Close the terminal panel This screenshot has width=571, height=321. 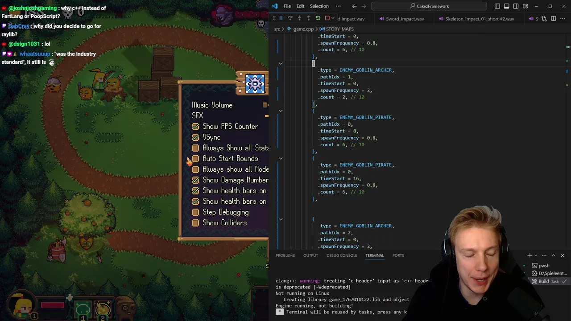click(x=563, y=255)
